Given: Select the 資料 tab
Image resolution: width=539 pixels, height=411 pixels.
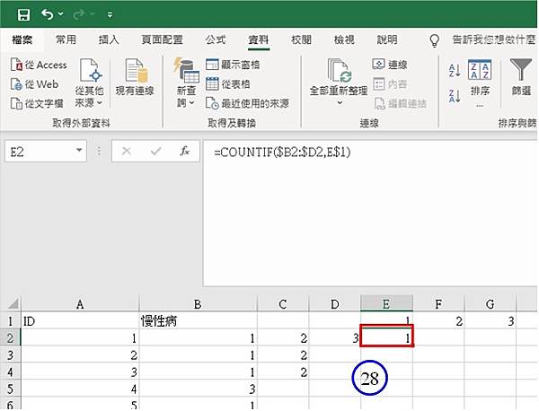Looking at the screenshot, I should click(x=258, y=39).
